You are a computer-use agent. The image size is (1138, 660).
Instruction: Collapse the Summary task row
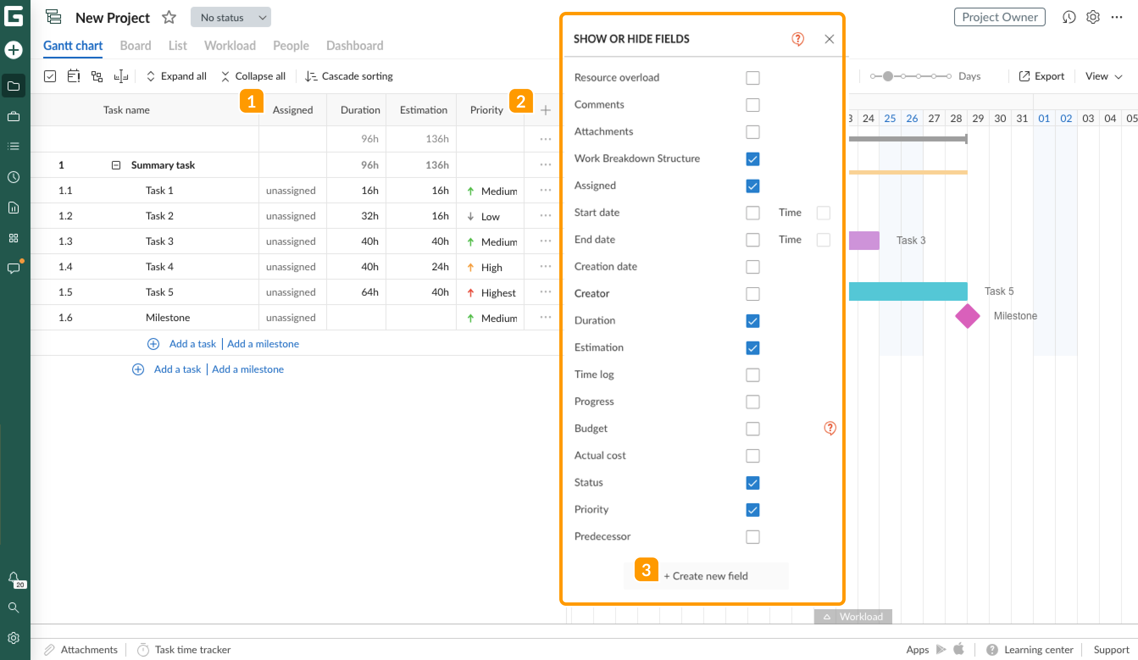[x=116, y=165]
